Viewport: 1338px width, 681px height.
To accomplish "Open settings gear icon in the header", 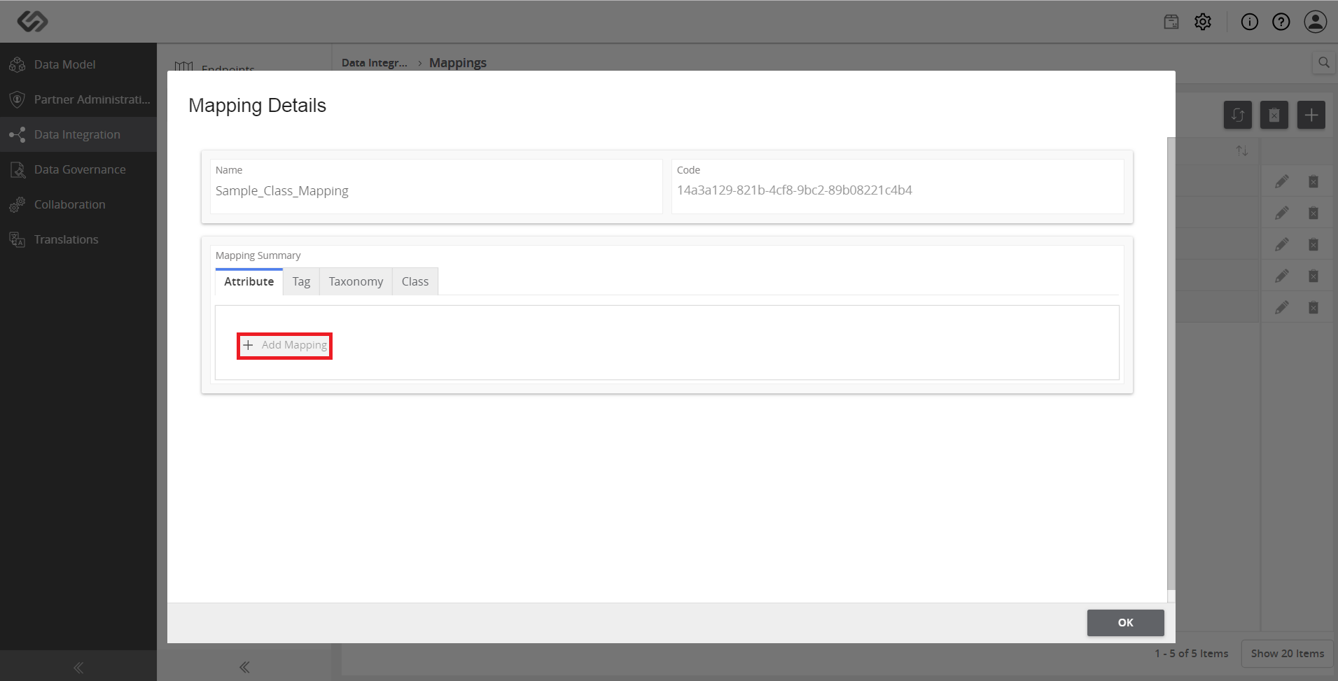I will click(1203, 22).
